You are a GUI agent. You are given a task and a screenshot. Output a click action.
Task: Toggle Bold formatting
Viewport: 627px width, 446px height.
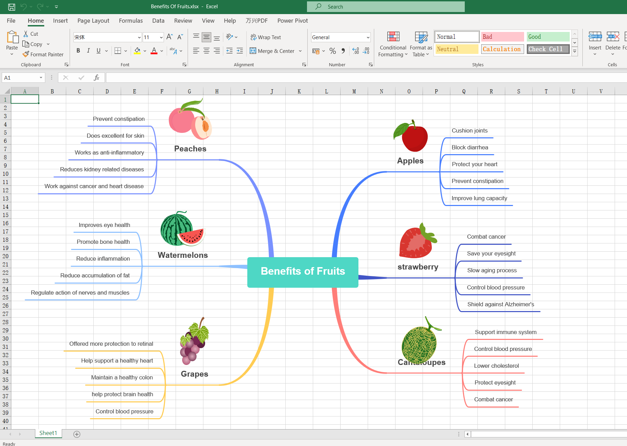78,51
